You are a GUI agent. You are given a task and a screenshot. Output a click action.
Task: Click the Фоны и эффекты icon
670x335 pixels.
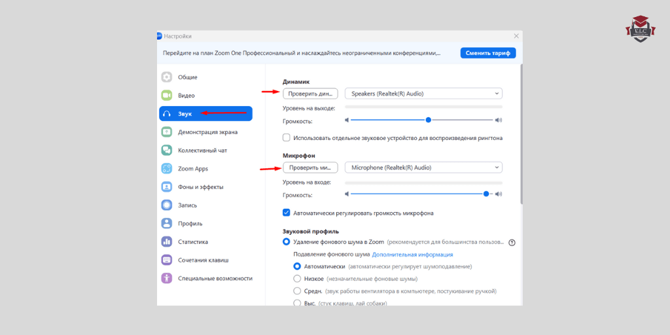167,186
